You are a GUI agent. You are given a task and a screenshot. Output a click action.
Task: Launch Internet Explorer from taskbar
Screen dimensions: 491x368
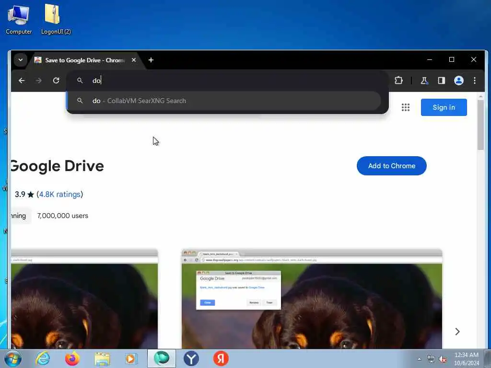(43, 358)
